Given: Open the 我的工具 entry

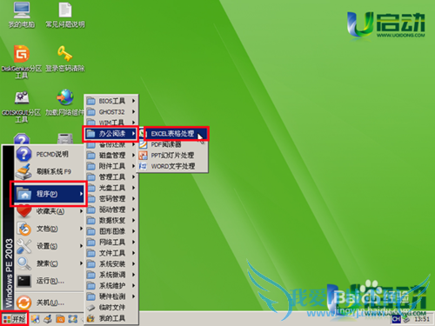Looking at the screenshot, I should point(111,318).
